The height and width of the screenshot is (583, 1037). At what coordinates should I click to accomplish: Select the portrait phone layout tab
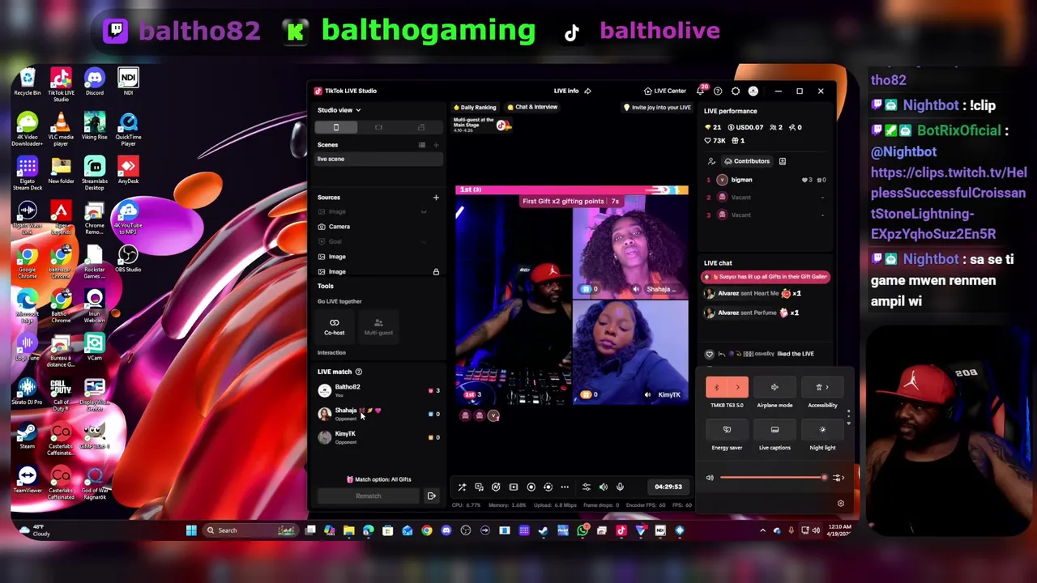coord(336,127)
